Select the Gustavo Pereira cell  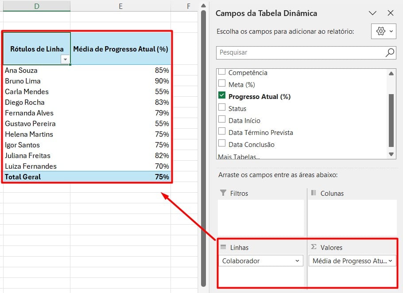click(x=37, y=123)
